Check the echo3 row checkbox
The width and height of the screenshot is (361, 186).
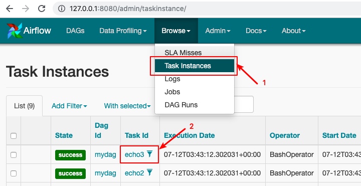14,155
